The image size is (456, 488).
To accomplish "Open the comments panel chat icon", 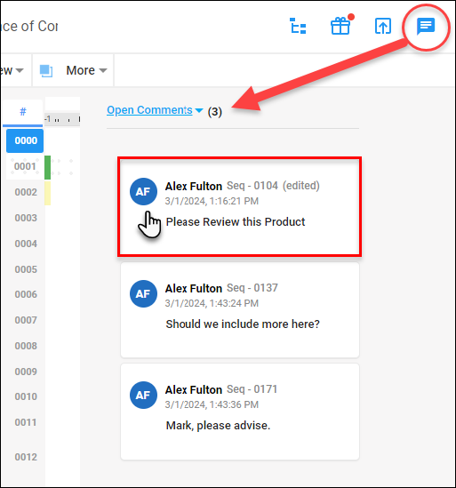I will point(426,26).
